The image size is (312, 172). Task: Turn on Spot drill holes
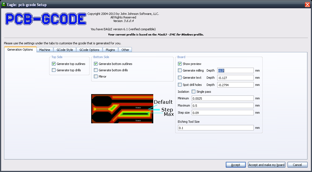tap(180, 85)
